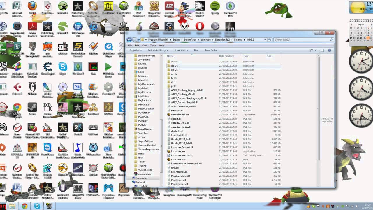Launch the Steam desktop shortcut
The height and width of the screenshot is (210, 373).
coord(32,109)
